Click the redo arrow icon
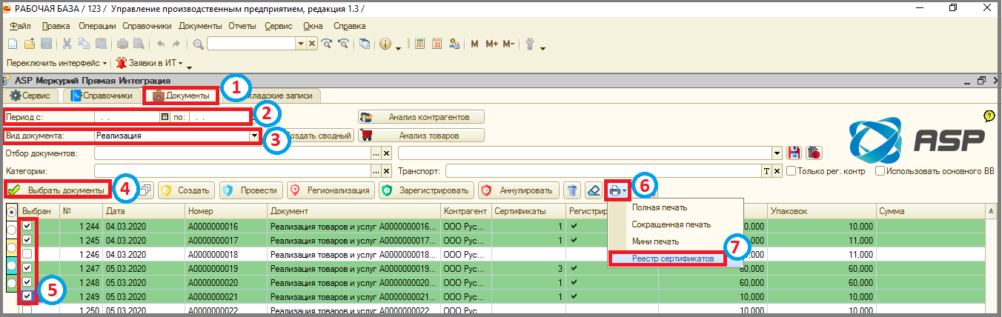The width and height of the screenshot is (1002, 317). (x=176, y=44)
